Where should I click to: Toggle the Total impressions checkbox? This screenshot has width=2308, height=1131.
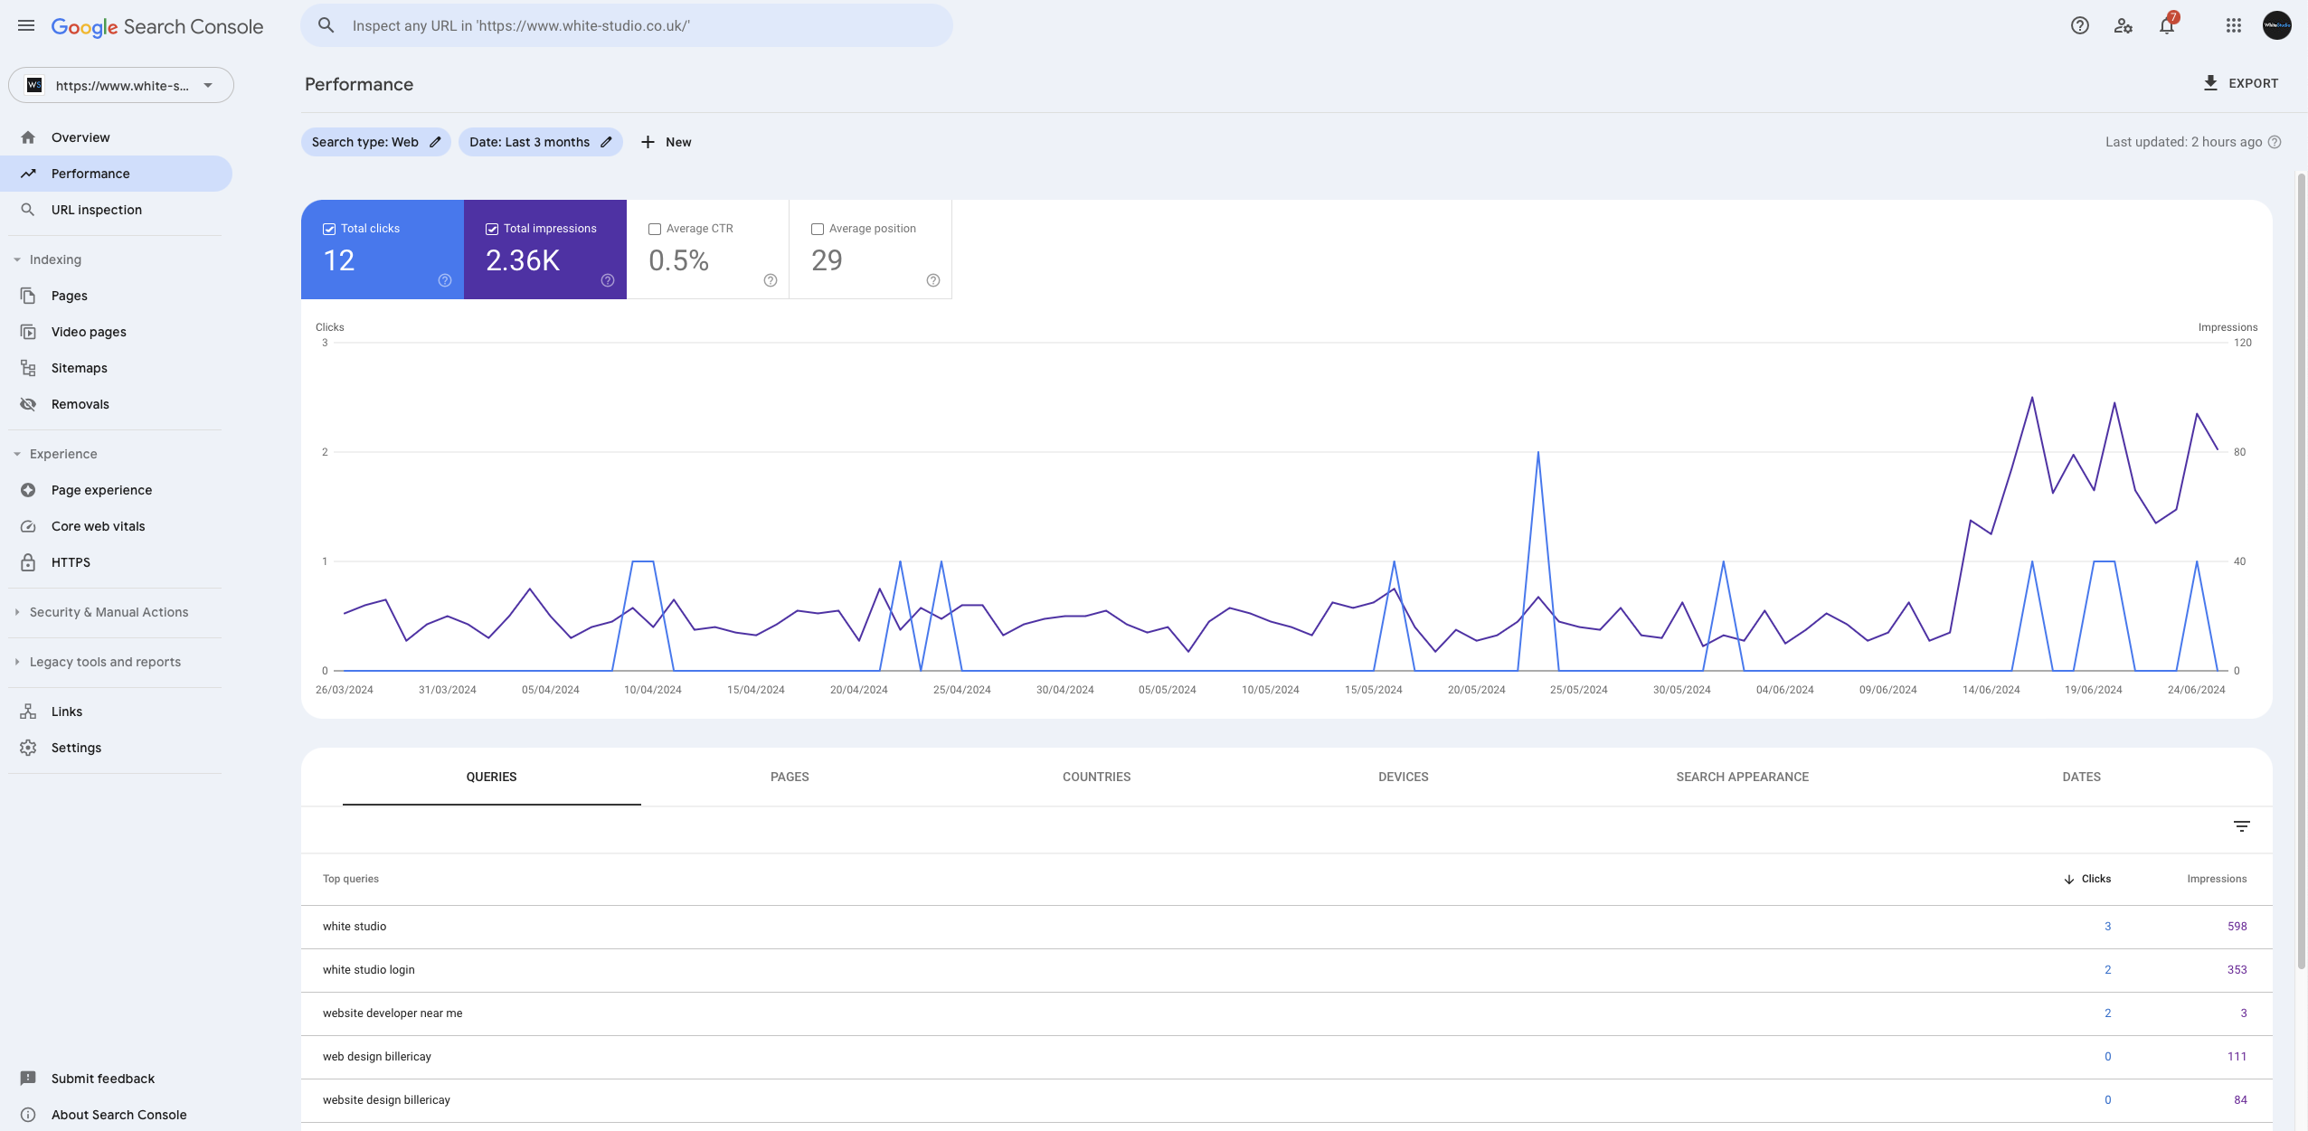(492, 230)
